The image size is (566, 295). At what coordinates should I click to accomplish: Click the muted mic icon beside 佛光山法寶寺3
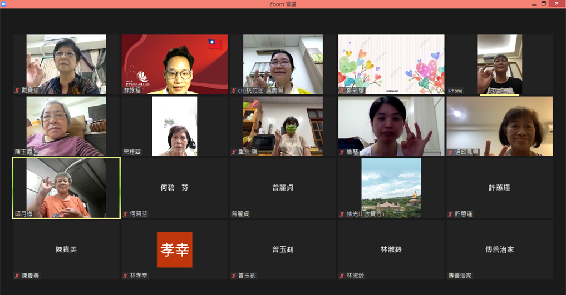(x=342, y=214)
